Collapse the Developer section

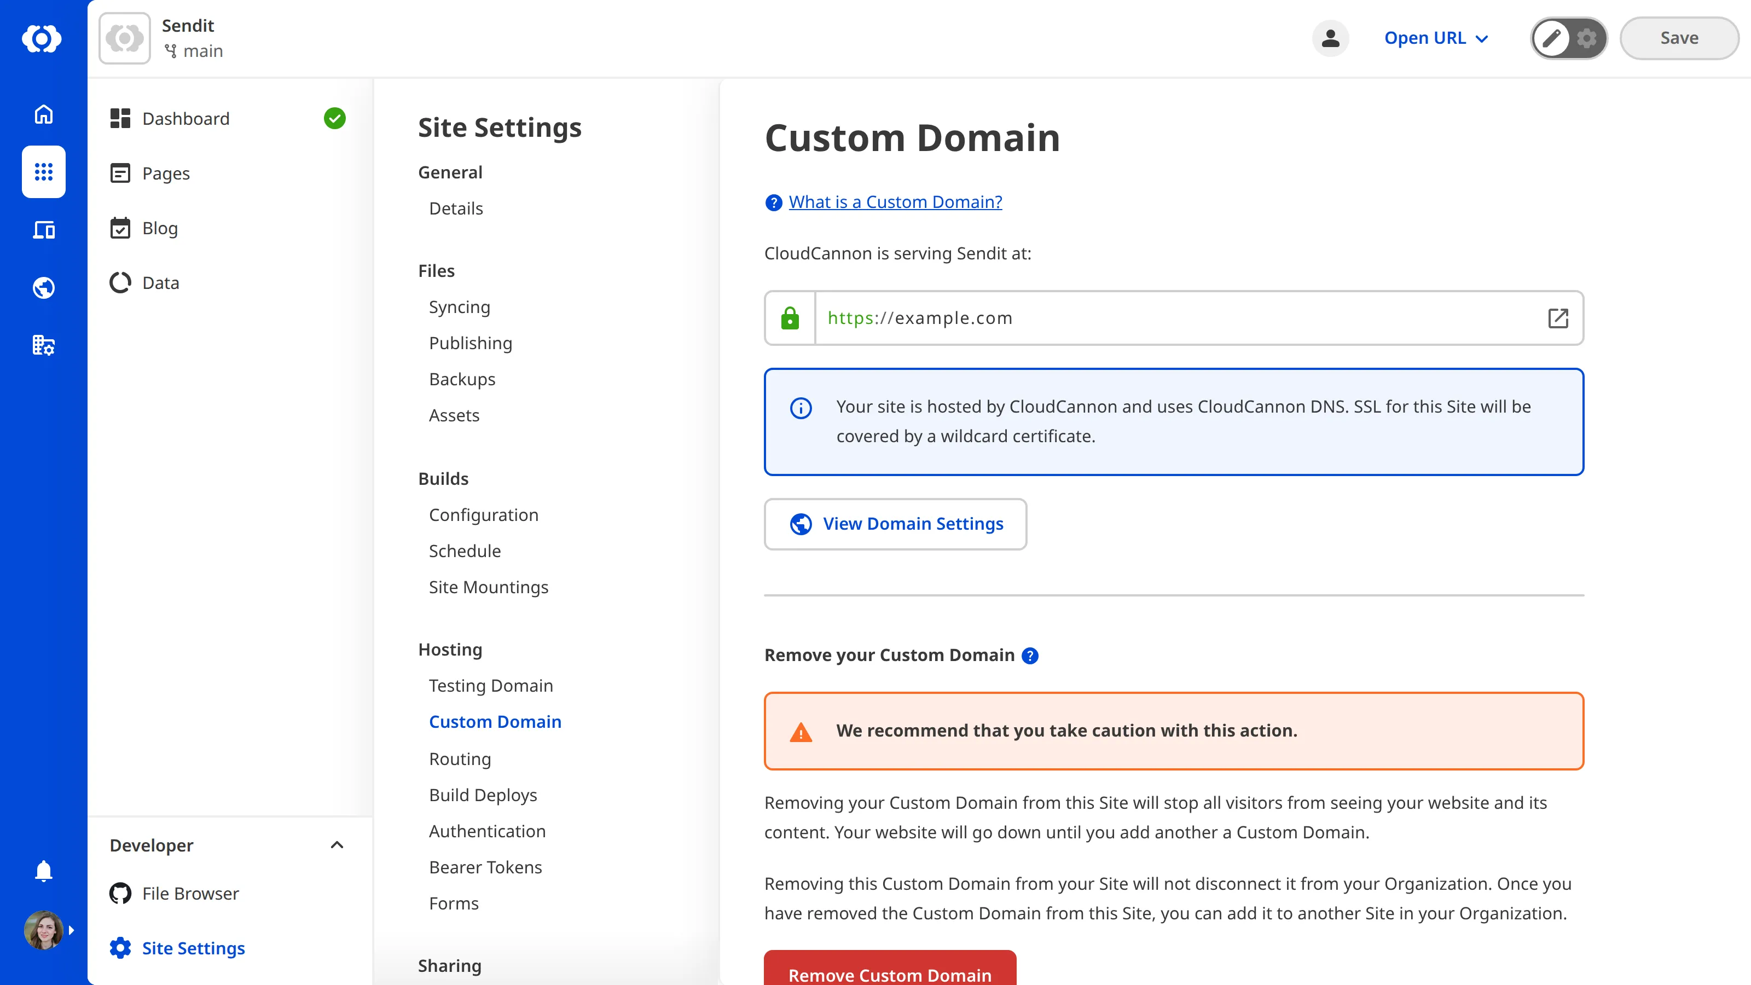(x=337, y=845)
